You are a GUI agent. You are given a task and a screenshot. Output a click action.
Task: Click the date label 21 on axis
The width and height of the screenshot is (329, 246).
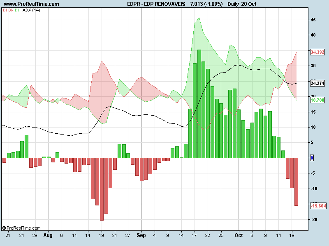click(x=8, y=235)
